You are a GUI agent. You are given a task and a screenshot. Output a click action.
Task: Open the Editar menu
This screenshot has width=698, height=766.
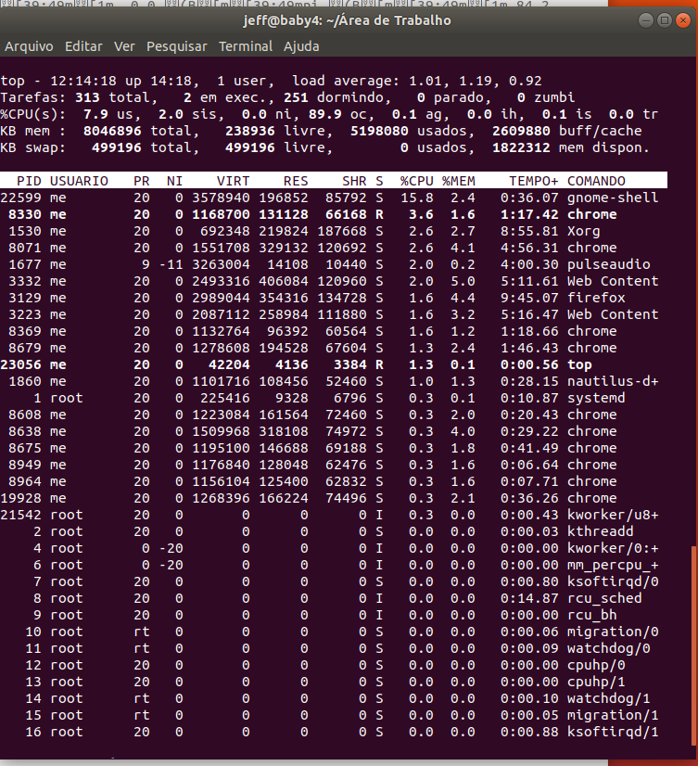pyautogui.click(x=83, y=46)
